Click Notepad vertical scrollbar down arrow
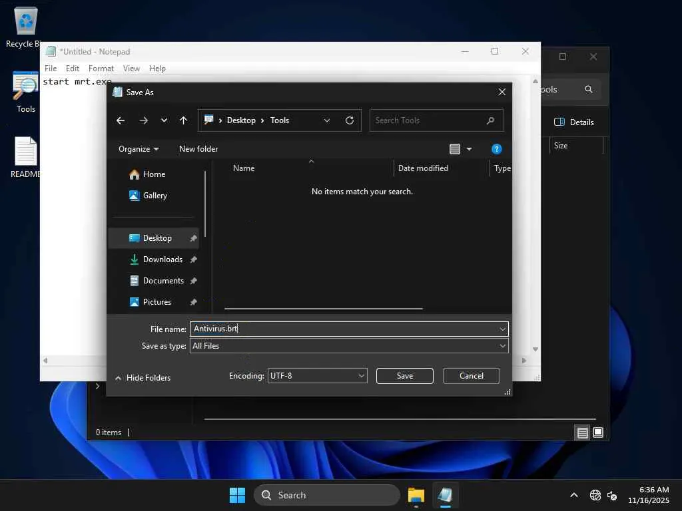Viewport: 682px width, 511px height. (x=535, y=349)
